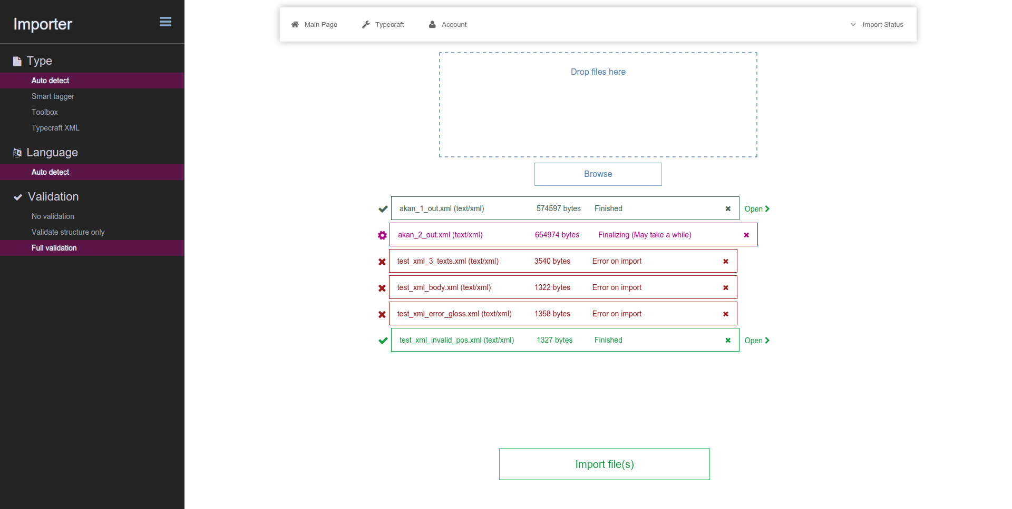Image resolution: width=1012 pixels, height=509 pixels.
Task: Click the 1358 bytes size text
Action: [x=552, y=314]
